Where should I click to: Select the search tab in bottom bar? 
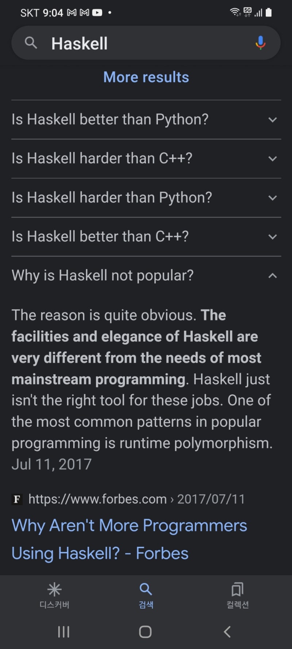tap(146, 595)
